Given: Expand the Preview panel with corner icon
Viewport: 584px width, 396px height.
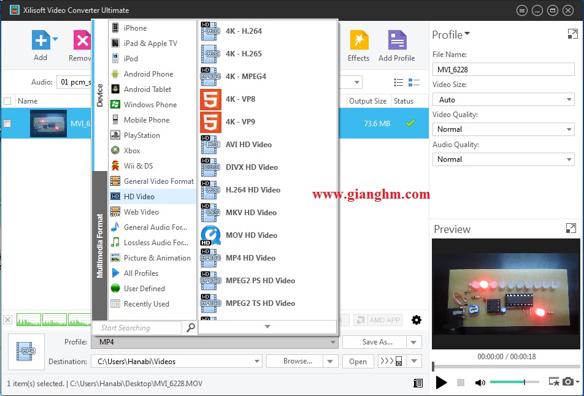Looking at the screenshot, I should 571,228.
